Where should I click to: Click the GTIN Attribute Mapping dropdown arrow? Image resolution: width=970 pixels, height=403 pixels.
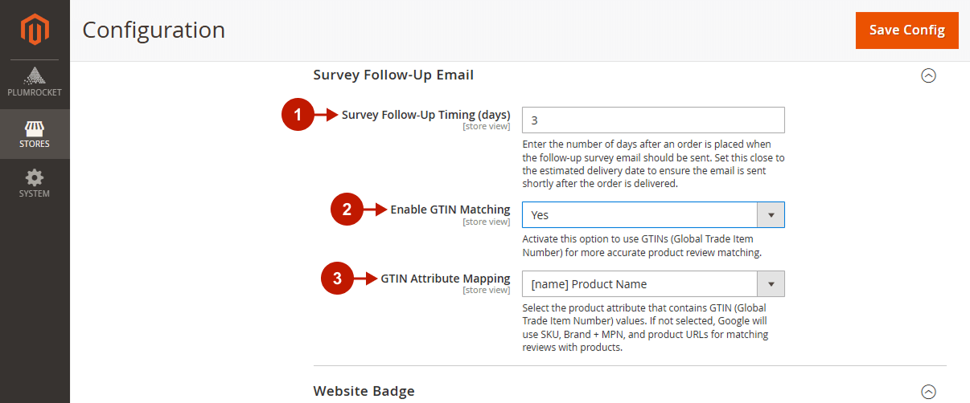click(771, 284)
